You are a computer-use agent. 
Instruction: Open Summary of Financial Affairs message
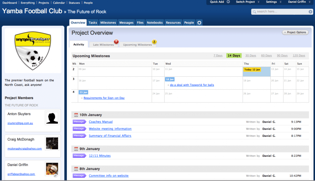[x=110, y=136]
